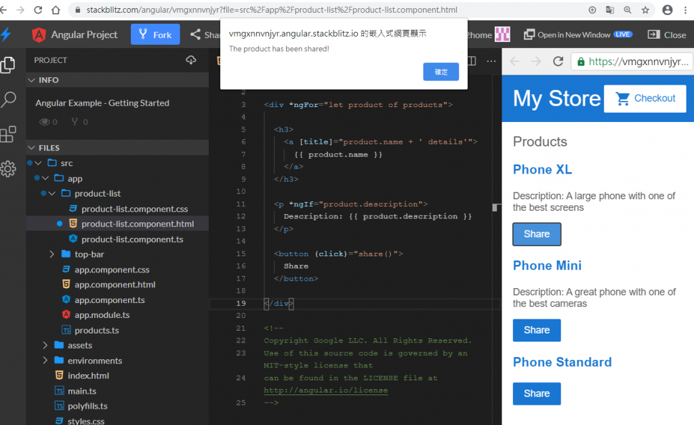The image size is (694, 425).
Task: Open the Phone XL product link
Action: pos(543,169)
